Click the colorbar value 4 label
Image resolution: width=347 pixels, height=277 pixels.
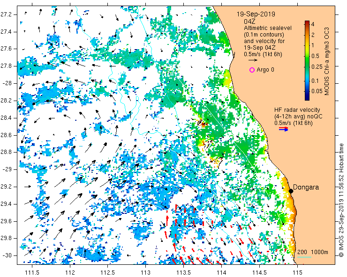[x=313, y=24]
